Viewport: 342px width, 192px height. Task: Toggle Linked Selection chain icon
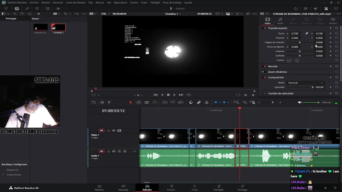point(199,102)
